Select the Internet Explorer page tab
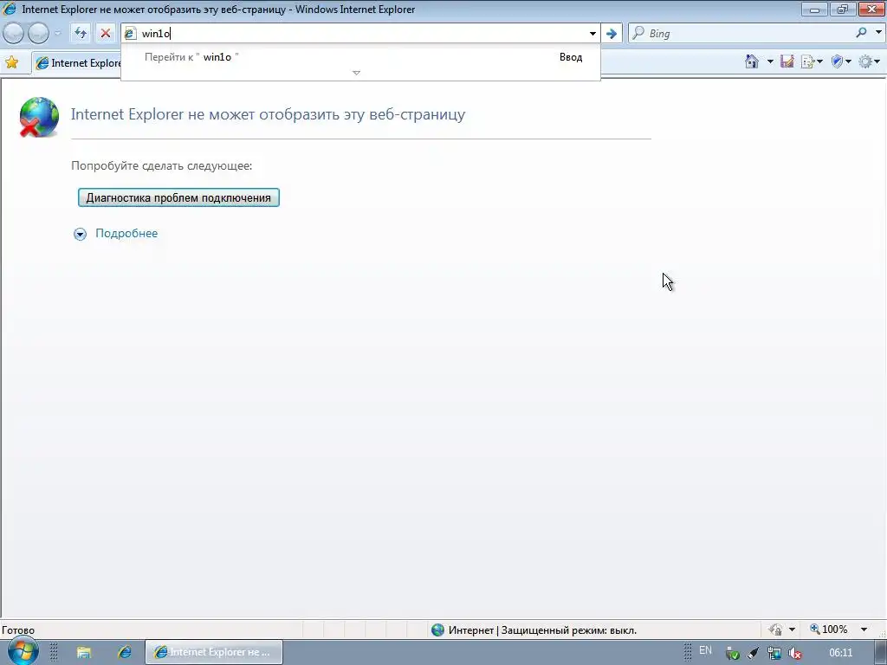Image resolution: width=887 pixels, height=665 pixels. point(78,63)
